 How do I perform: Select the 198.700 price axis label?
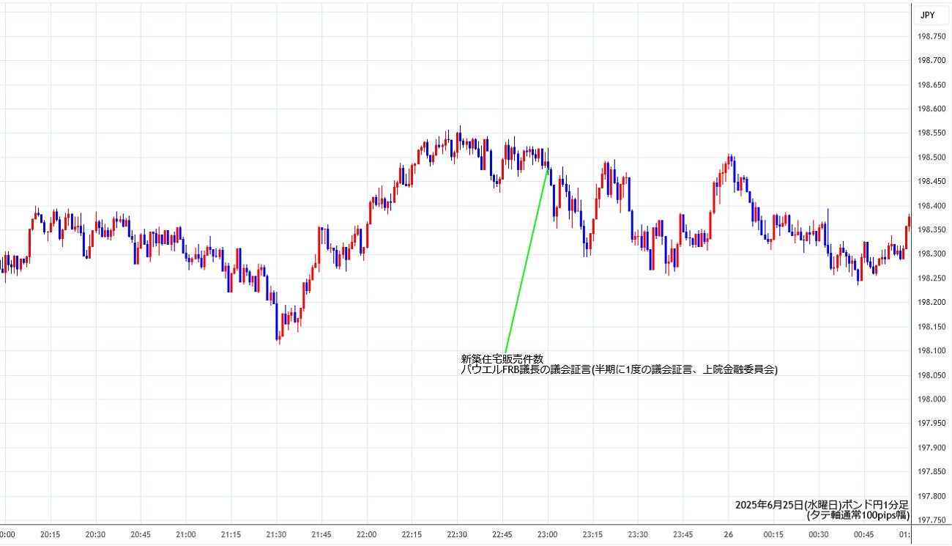pyautogui.click(x=931, y=61)
